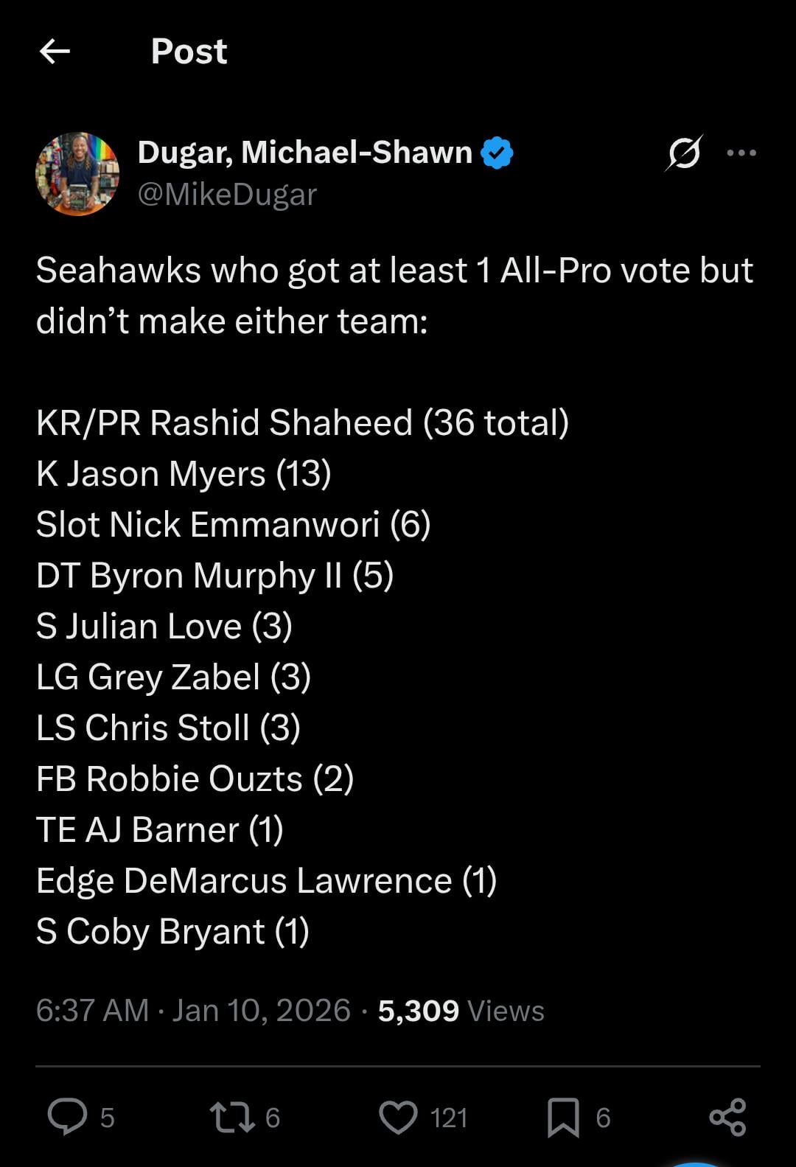The height and width of the screenshot is (1167, 796).
Task: Tap the reply speech bubble icon
Action: tap(67, 1116)
